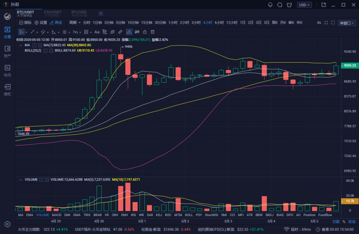The width and height of the screenshot is (359, 234).
Task: Open the 单窗口 window layout dropdown
Action: coord(347,23)
